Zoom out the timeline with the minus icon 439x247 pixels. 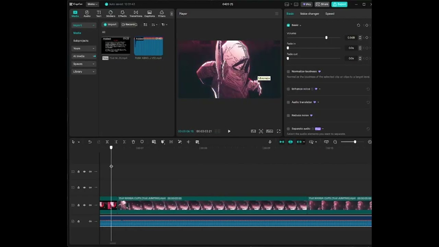(x=335, y=142)
